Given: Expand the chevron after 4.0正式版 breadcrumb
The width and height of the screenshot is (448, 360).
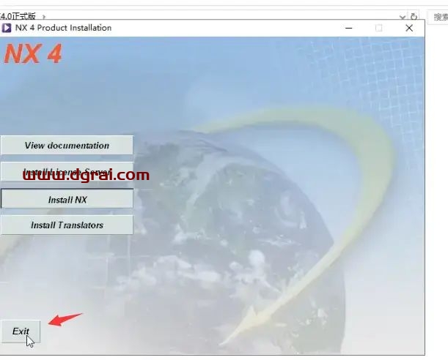Looking at the screenshot, I should [x=44, y=17].
